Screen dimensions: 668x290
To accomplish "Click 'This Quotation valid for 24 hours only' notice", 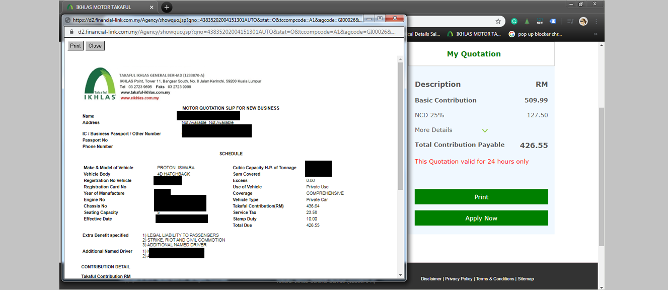I will (x=472, y=162).
